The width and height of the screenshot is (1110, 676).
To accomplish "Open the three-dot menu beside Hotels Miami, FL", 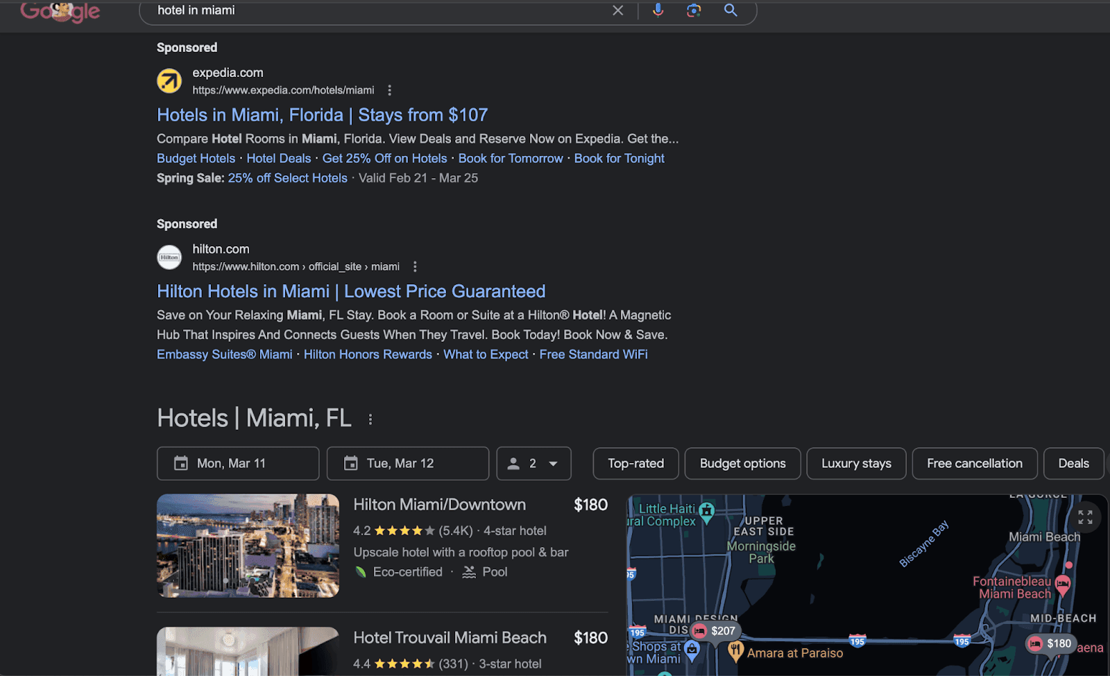I will coord(370,419).
